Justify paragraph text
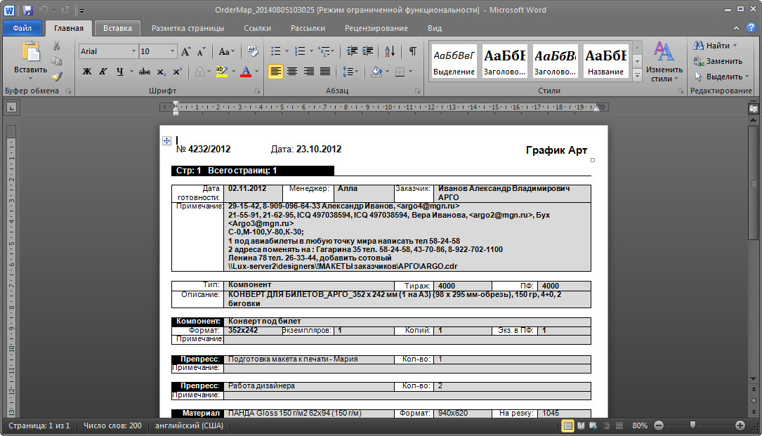This screenshot has height=436, width=762. (325, 72)
